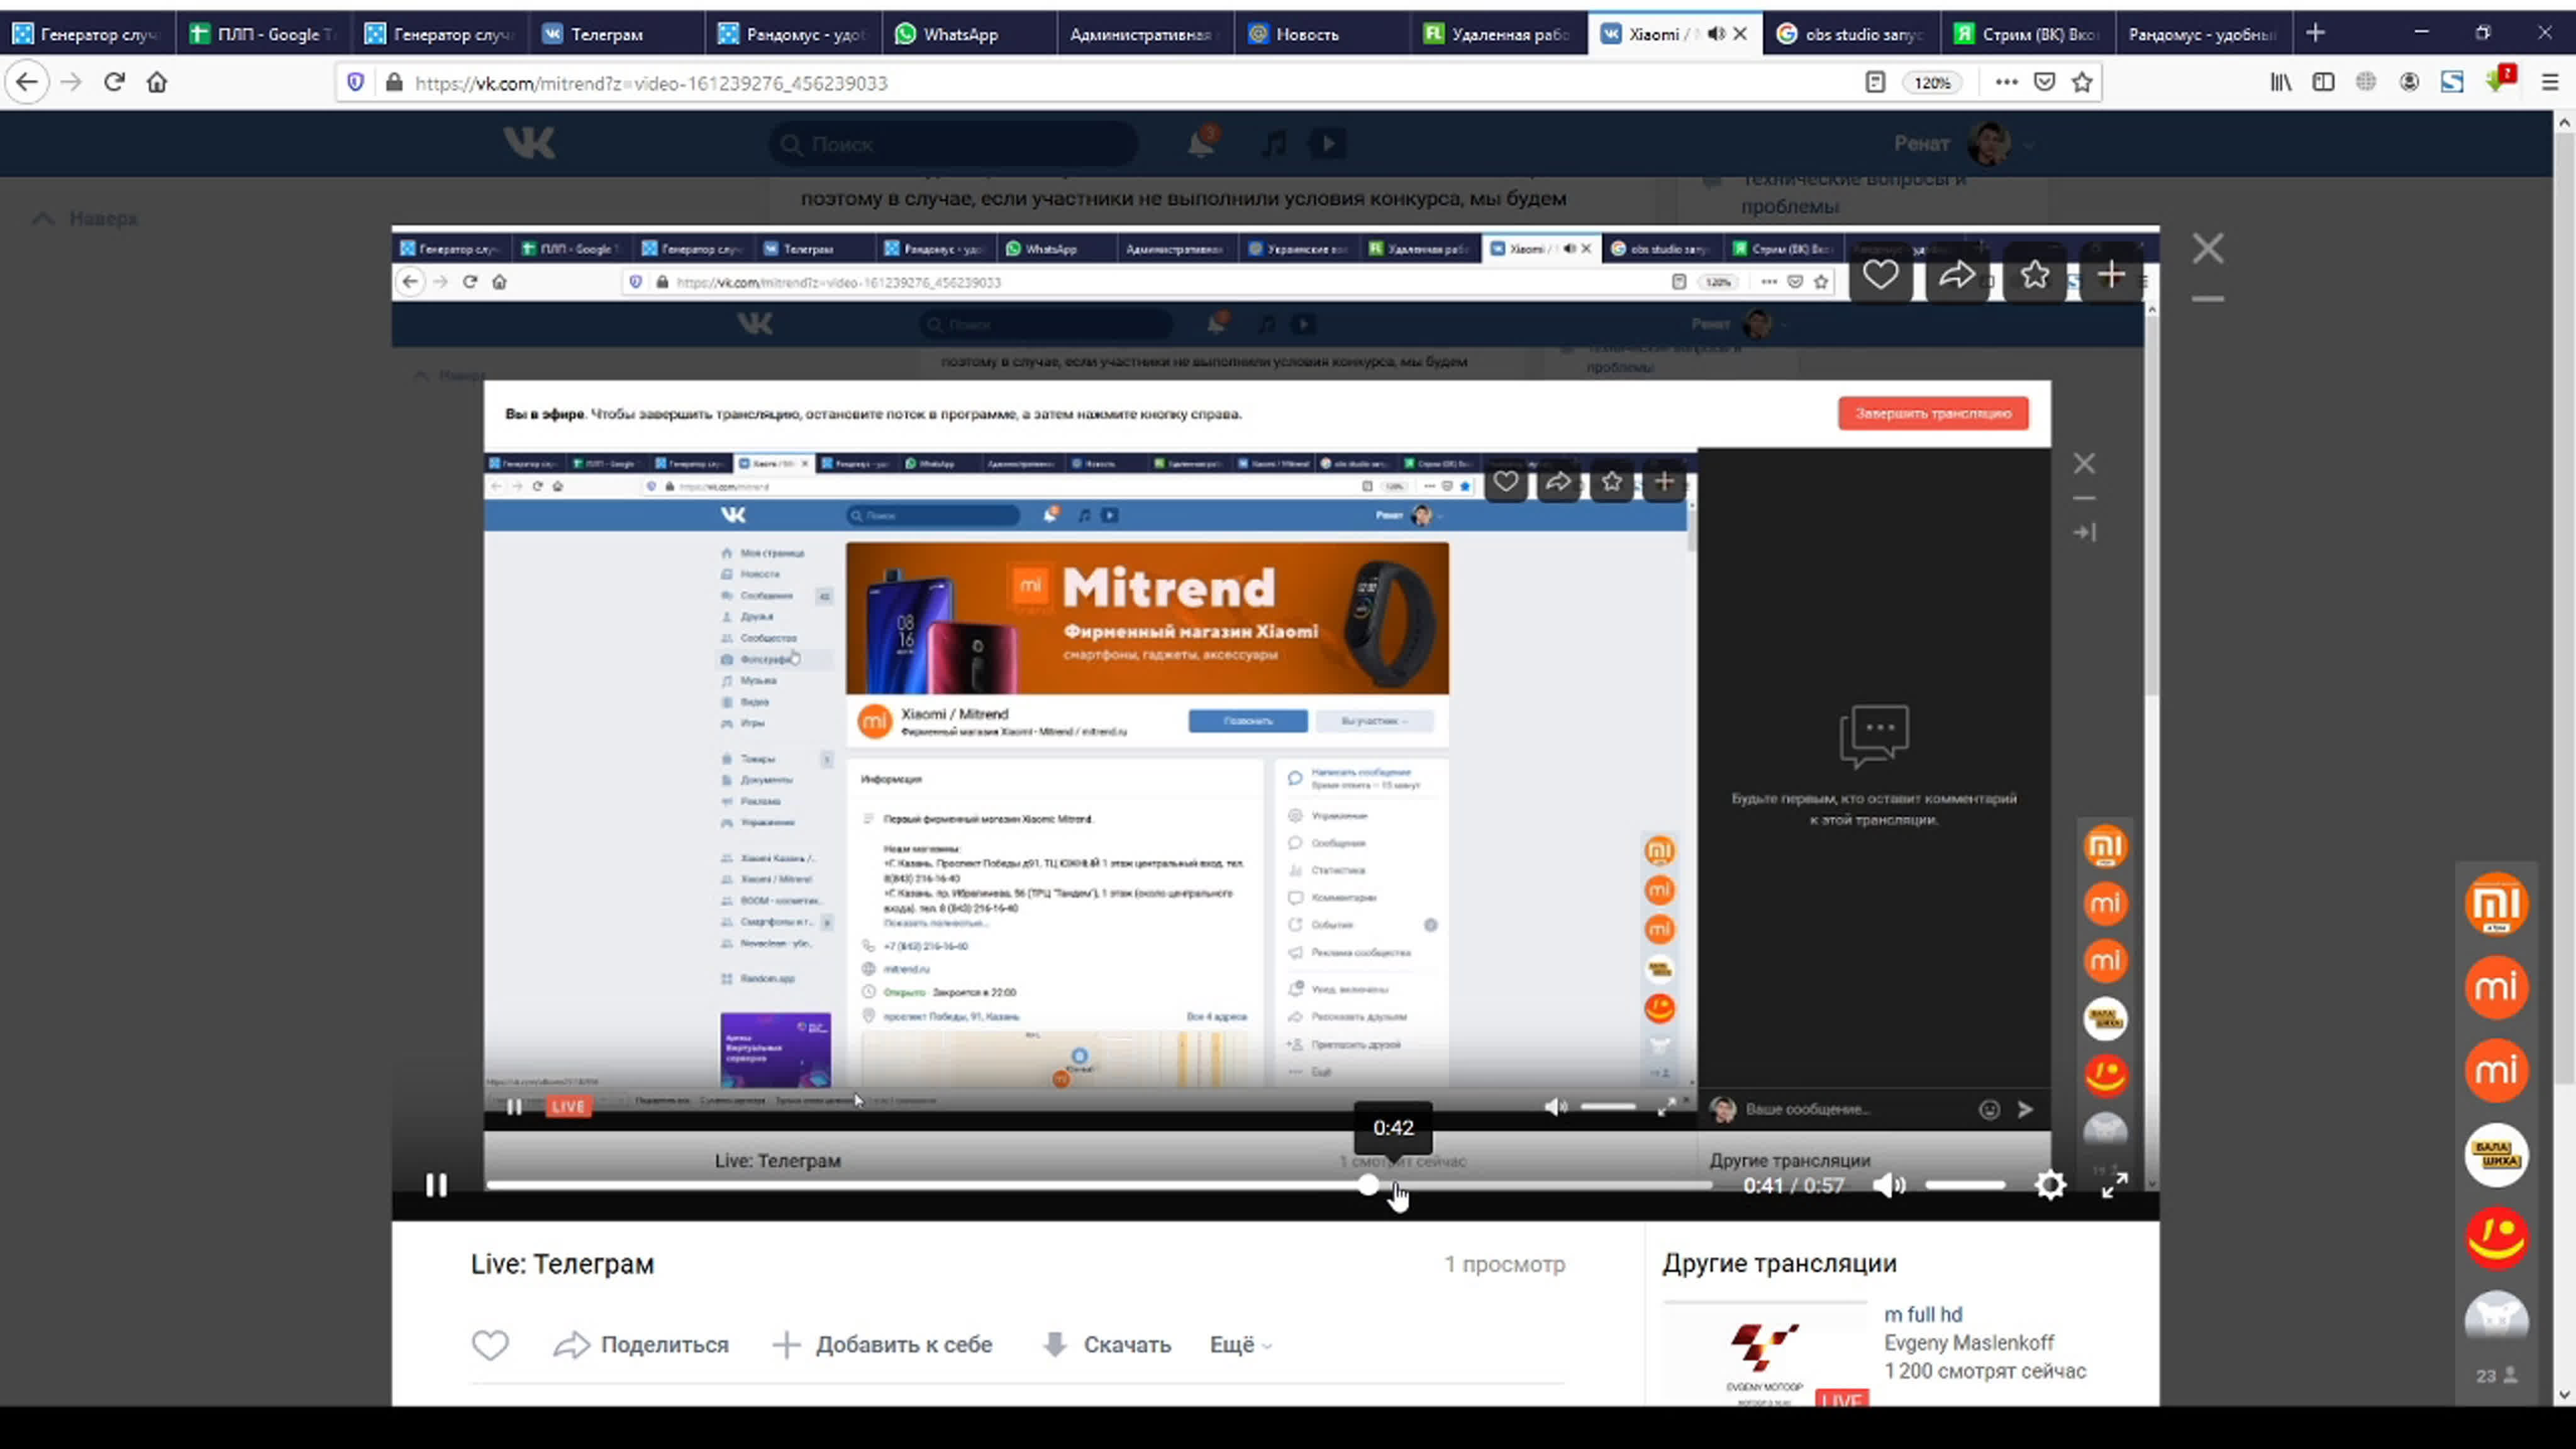Bookmark page with star icon in address bar
This screenshot has width=2576, height=1449.
tap(2082, 83)
